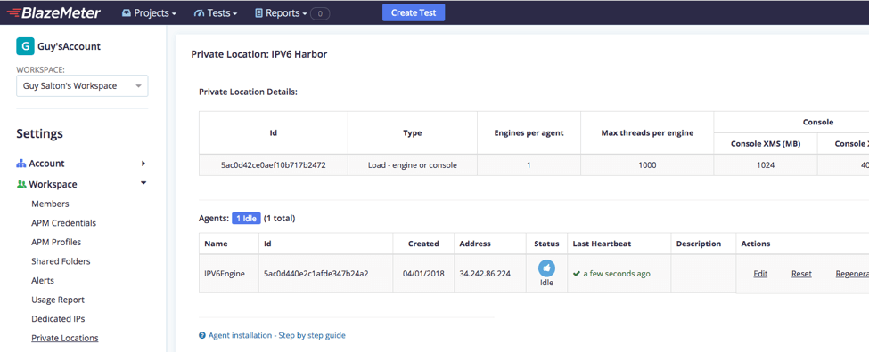This screenshot has width=869, height=352.
Task: Open Dedicated IPs settings
Action: point(58,319)
